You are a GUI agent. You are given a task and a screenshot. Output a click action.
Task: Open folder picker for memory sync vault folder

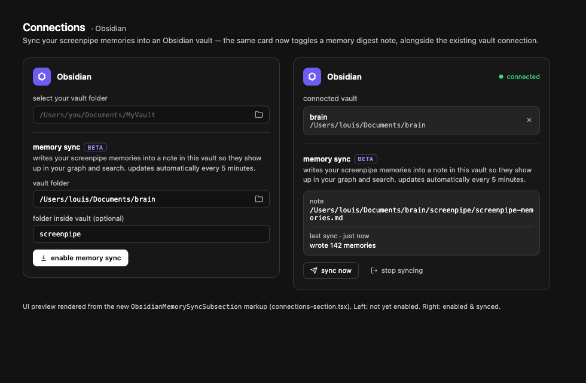258,199
